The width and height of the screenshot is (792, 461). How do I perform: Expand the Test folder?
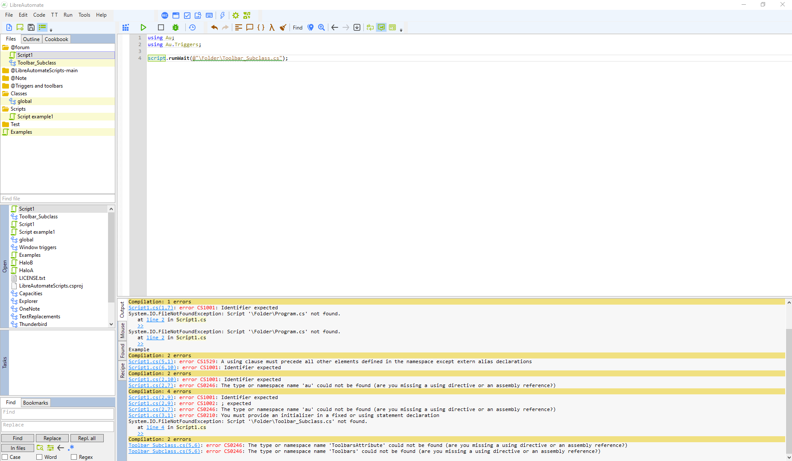pyautogui.click(x=6, y=124)
